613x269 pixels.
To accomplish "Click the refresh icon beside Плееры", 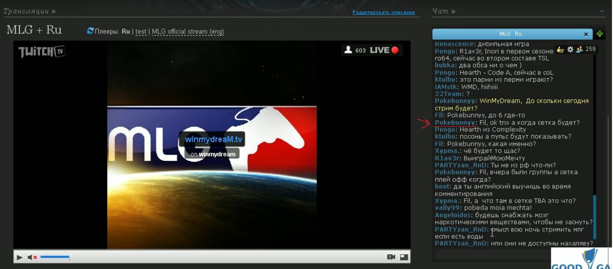I will click(91, 31).
